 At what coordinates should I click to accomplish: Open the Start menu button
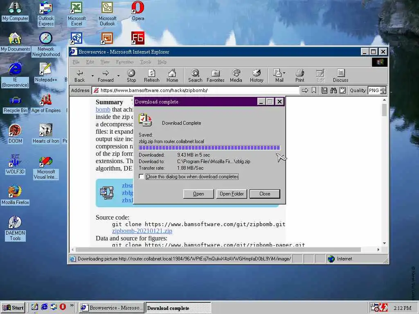13,307
